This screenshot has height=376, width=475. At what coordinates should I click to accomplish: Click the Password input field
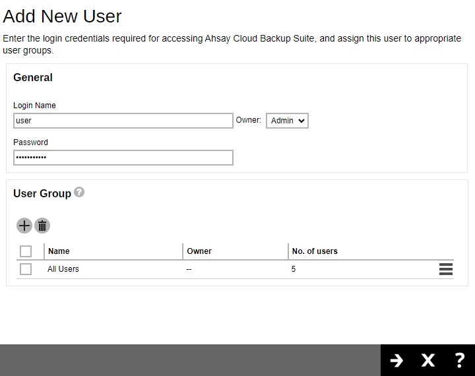[x=123, y=158]
